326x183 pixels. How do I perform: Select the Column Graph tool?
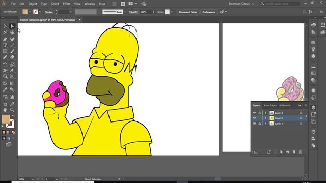12,97
